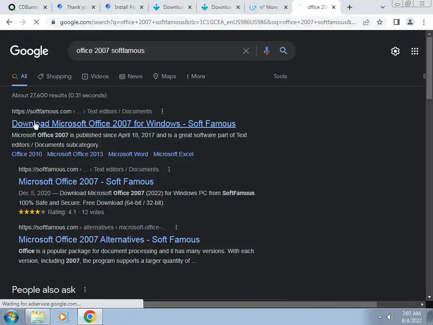Viewport: 433px width, 325px height.
Task: Open the search Tools options
Action: (x=280, y=76)
